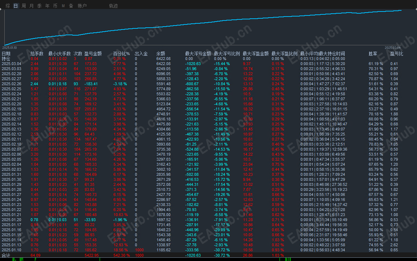The width and height of the screenshot is (417, 261).
Task: Select the 2025.02.26 date row
Action: coord(12,84)
